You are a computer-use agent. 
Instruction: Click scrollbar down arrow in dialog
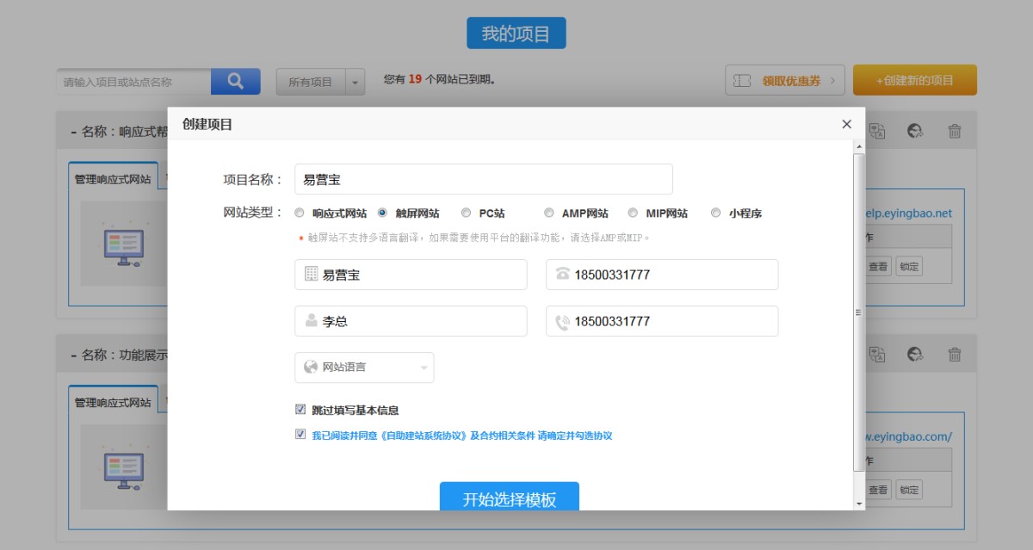click(858, 503)
